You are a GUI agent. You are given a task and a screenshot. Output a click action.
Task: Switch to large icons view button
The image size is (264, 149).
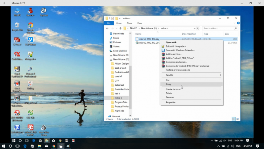click(x=238, y=119)
